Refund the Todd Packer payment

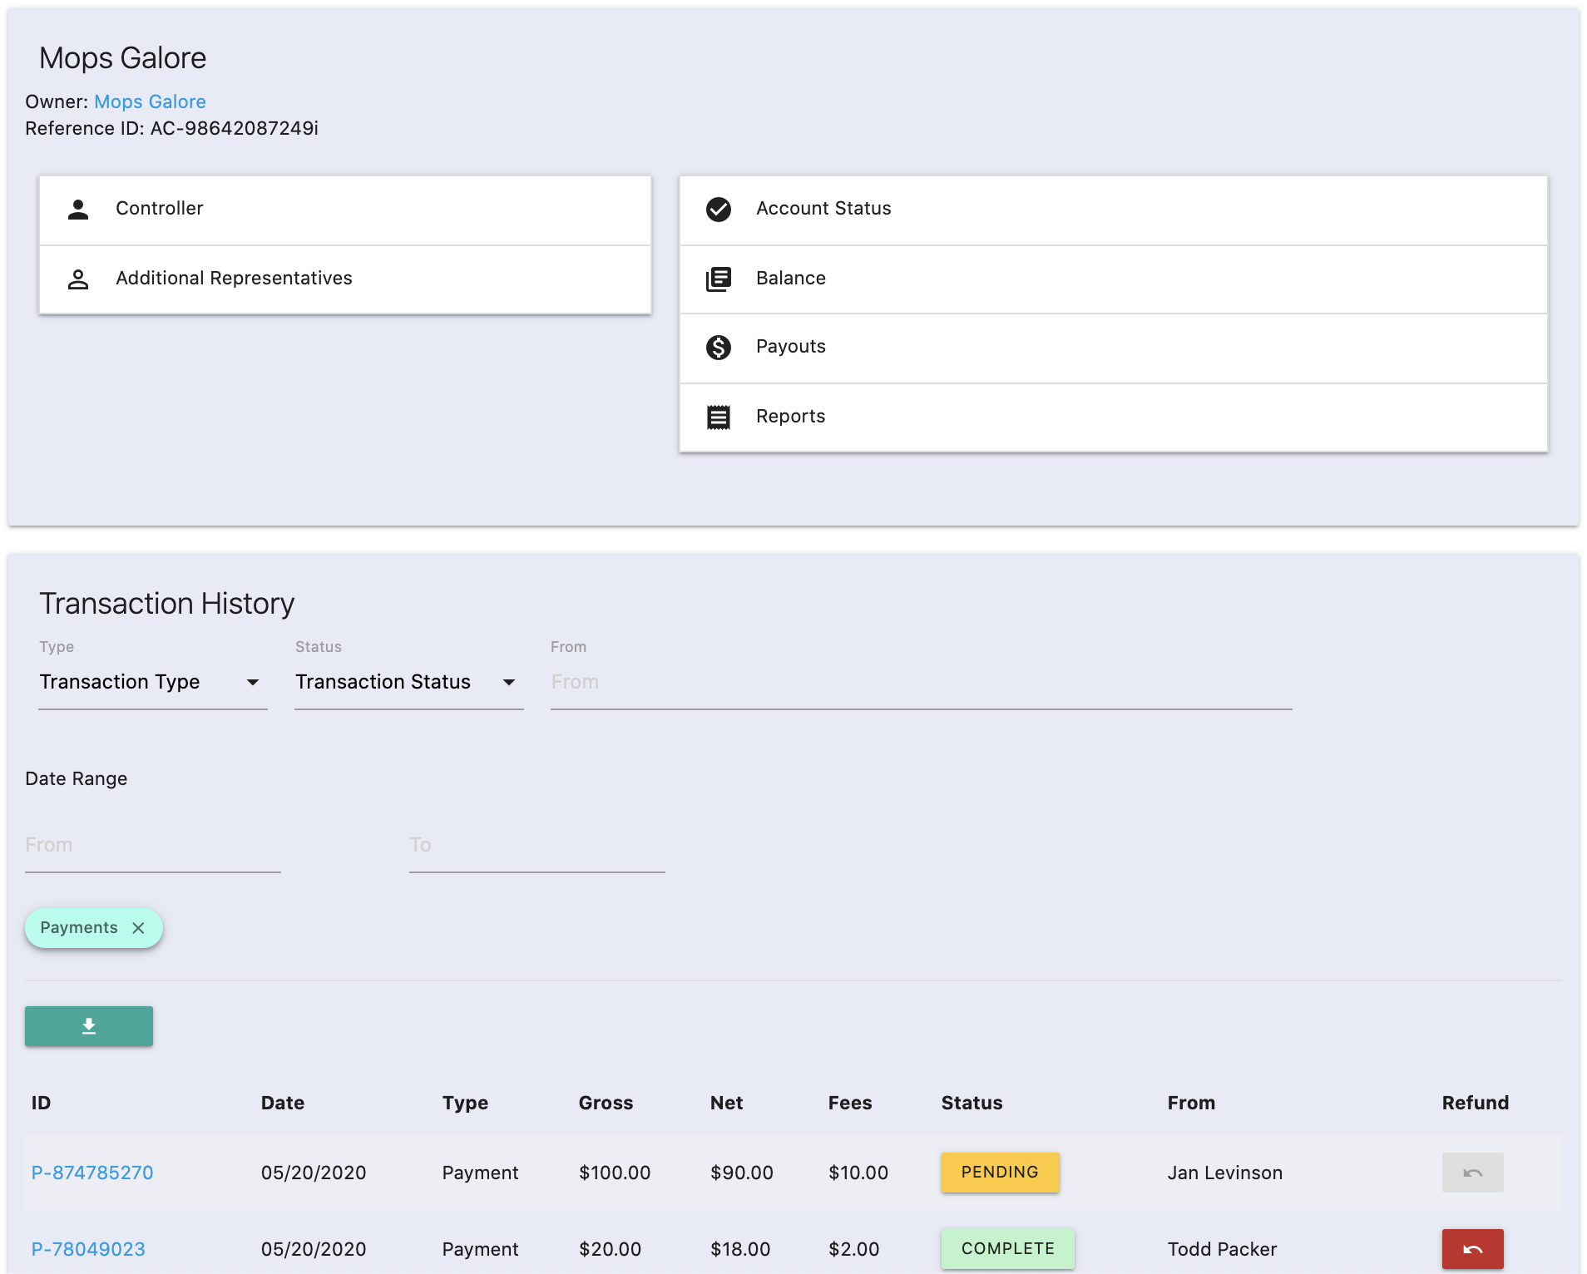1472,1249
